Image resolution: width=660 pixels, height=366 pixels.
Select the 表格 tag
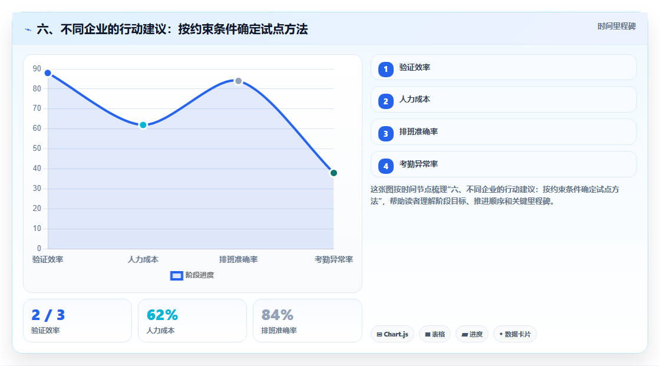(435, 334)
